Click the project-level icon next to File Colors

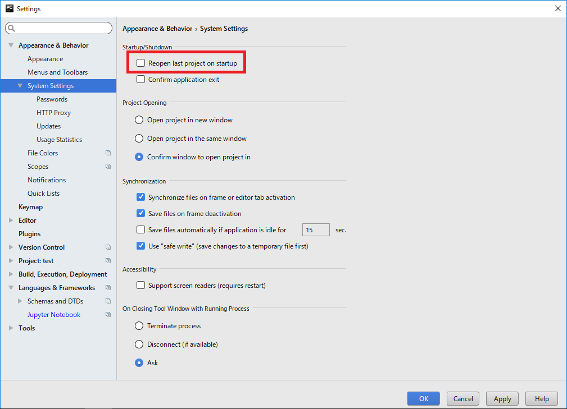pos(108,153)
